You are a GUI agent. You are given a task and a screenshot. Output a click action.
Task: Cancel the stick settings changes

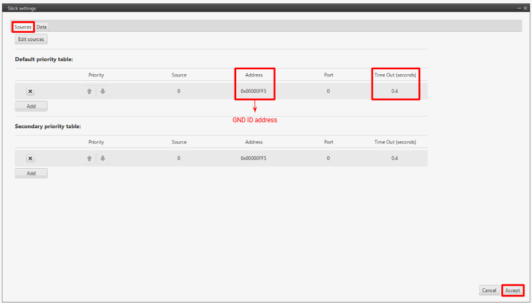pyautogui.click(x=489, y=290)
